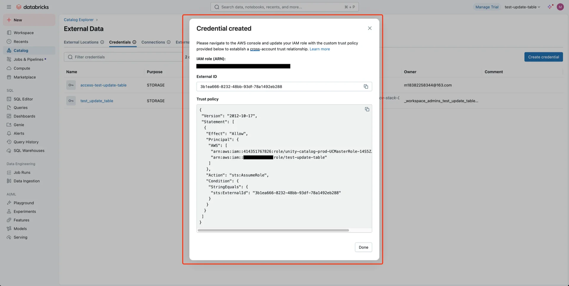
Task: Open the Databricks Assistant sparkle icon
Action: (550, 7)
